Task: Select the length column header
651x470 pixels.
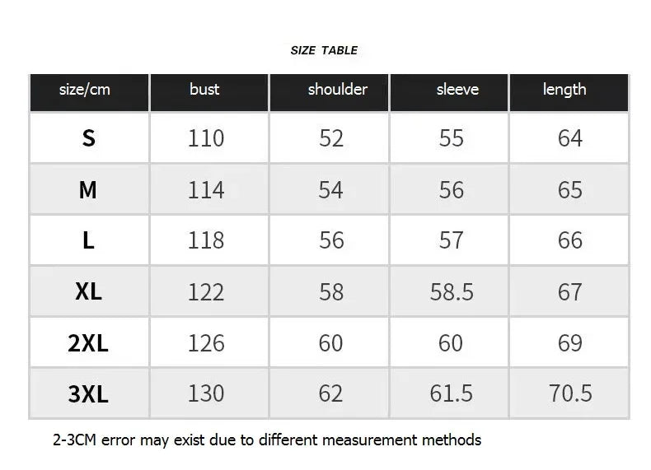Action: pos(564,90)
